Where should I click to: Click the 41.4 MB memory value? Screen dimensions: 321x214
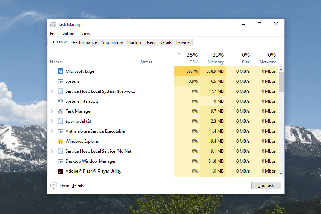coord(216,131)
